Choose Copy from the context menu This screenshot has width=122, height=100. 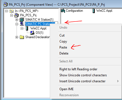click(63, 41)
